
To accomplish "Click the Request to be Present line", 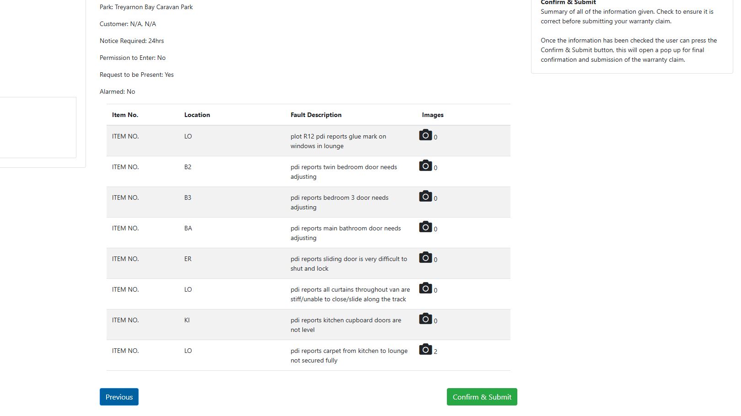I will click(x=137, y=75).
